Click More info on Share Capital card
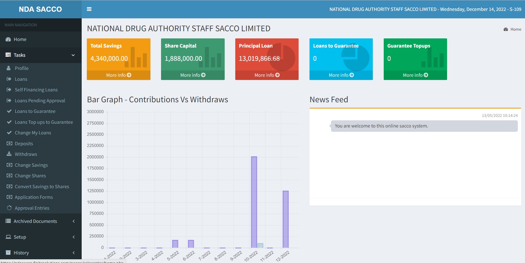Screen dimensions: 525x263 click(x=193, y=75)
